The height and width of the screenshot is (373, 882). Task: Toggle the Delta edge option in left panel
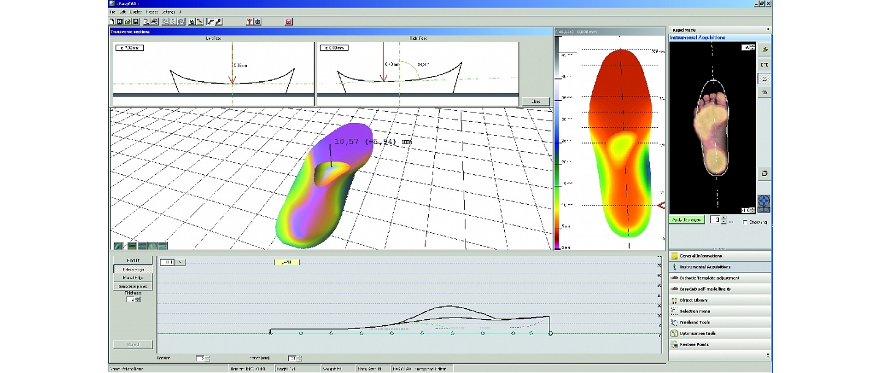coord(134,270)
